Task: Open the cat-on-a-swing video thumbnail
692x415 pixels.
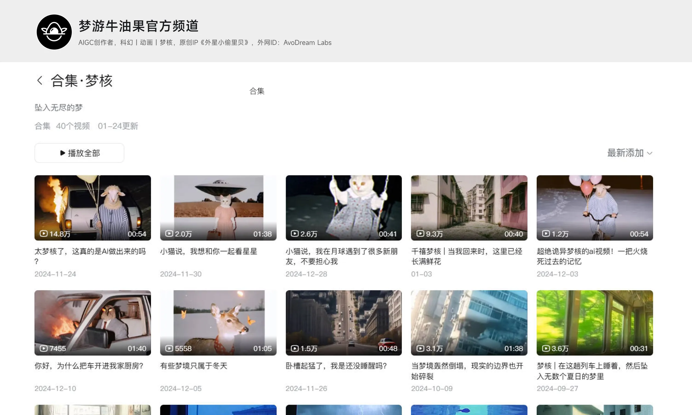Action: click(343, 207)
